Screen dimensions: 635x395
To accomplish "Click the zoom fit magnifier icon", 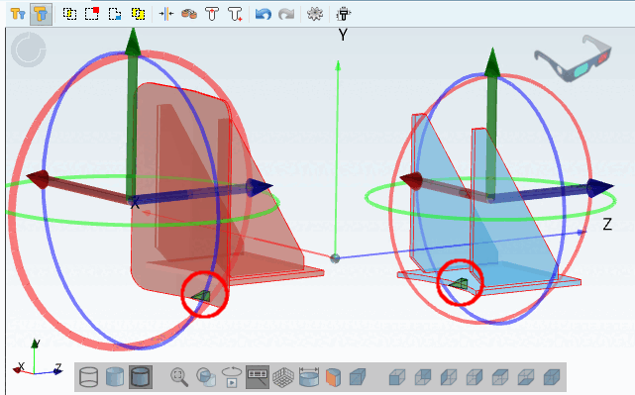I will click(x=179, y=377).
